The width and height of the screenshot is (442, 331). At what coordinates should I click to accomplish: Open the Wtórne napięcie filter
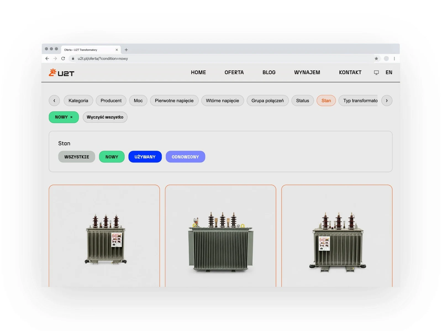pyautogui.click(x=223, y=101)
